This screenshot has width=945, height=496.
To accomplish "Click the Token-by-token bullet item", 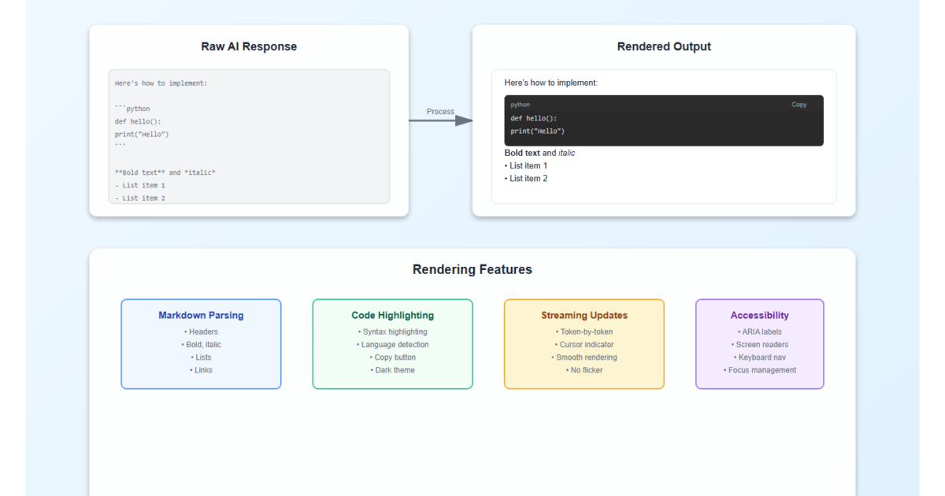I will [584, 332].
